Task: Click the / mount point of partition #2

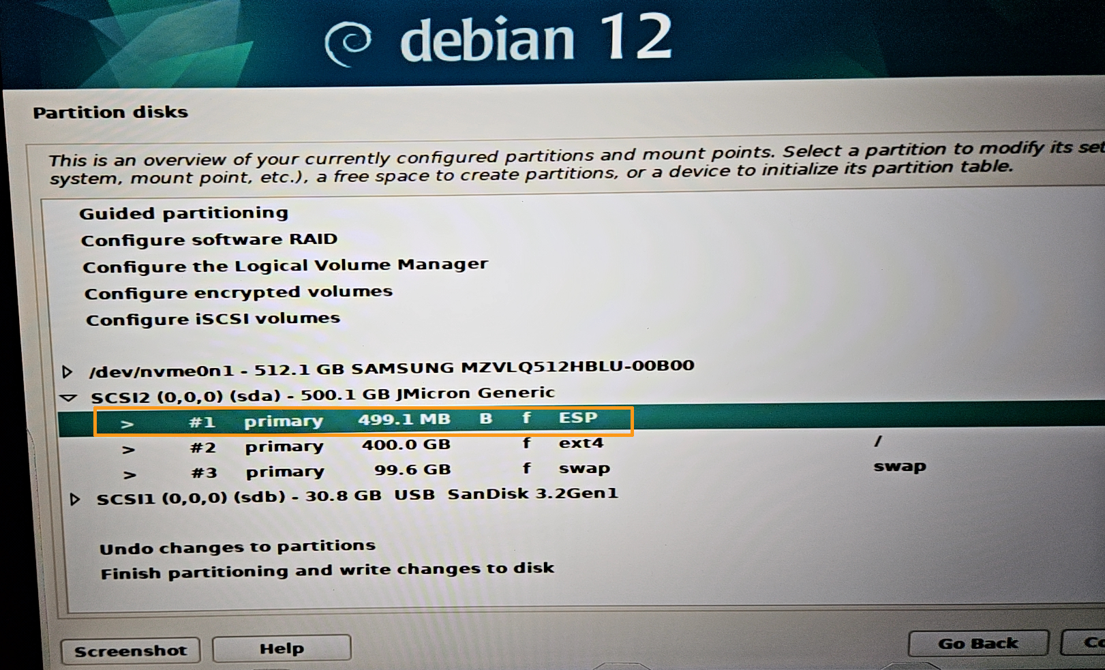Action: coord(878,442)
